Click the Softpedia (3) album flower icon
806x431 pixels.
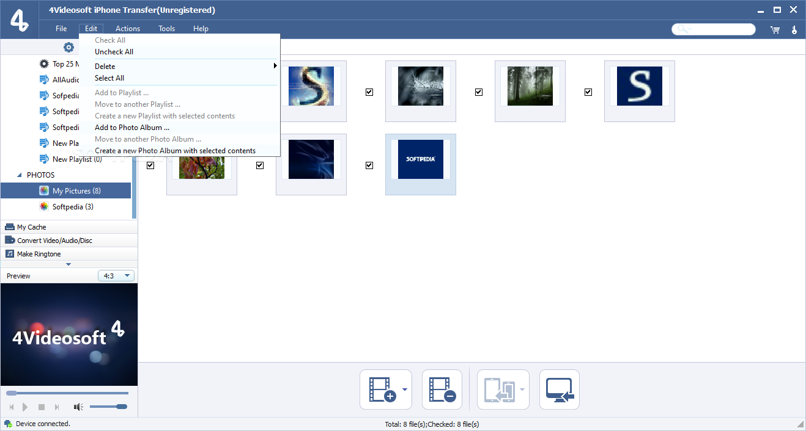pyautogui.click(x=44, y=207)
